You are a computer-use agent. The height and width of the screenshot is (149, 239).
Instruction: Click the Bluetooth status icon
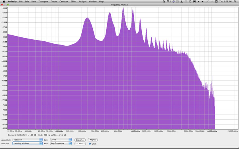click(x=212, y=2)
